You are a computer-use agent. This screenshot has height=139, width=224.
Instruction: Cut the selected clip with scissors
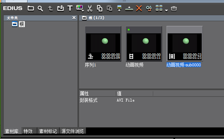(x=90, y=9)
